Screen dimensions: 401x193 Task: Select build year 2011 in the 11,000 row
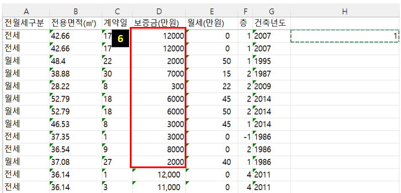click(x=272, y=188)
